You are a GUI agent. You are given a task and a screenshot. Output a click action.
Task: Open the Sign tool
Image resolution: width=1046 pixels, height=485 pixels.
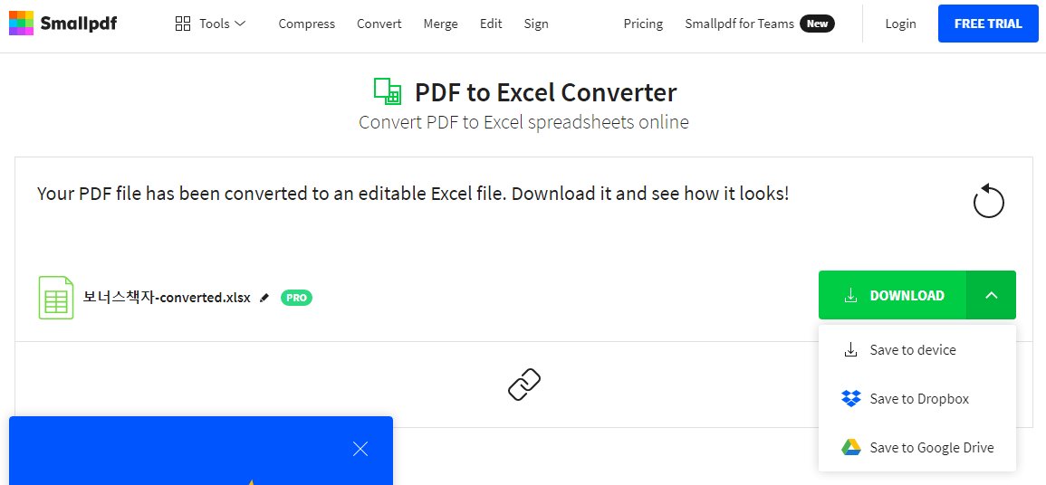536,24
